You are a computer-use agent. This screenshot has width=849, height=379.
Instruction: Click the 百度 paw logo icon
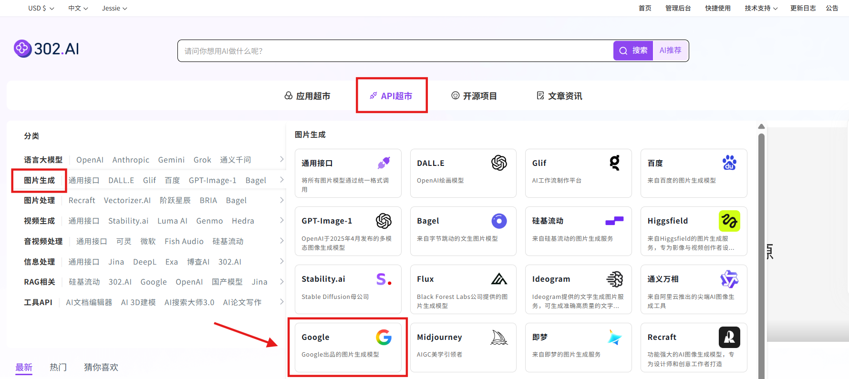click(729, 163)
